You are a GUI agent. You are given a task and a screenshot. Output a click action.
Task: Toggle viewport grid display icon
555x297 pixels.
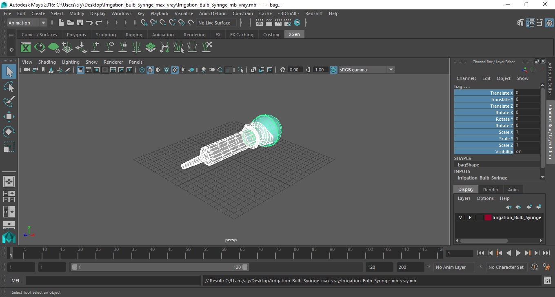click(80, 70)
